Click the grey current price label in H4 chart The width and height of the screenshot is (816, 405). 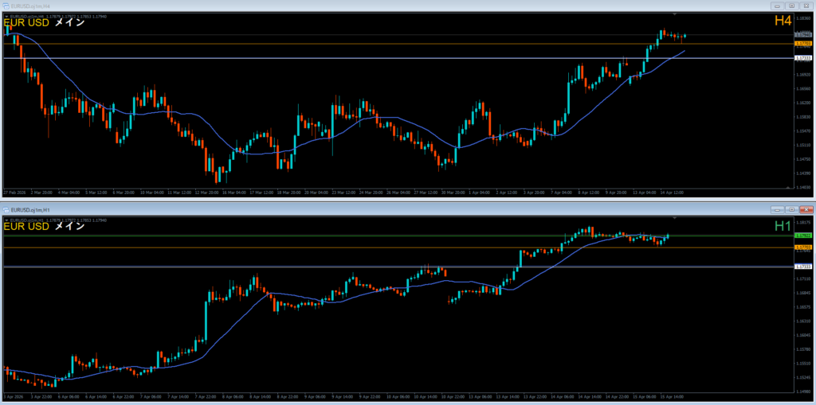[x=802, y=35]
